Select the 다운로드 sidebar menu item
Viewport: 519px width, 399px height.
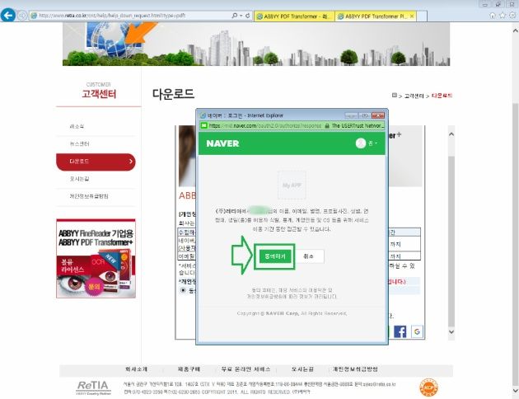click(x=96, y=162)
